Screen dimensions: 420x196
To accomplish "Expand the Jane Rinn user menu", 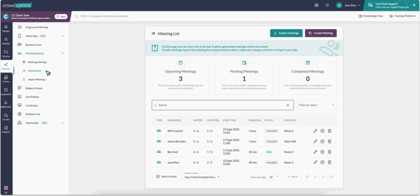I will [x=348, y=5].
